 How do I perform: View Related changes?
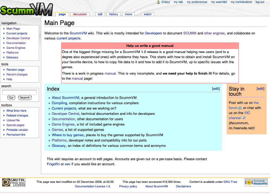(x=17, y=116)
